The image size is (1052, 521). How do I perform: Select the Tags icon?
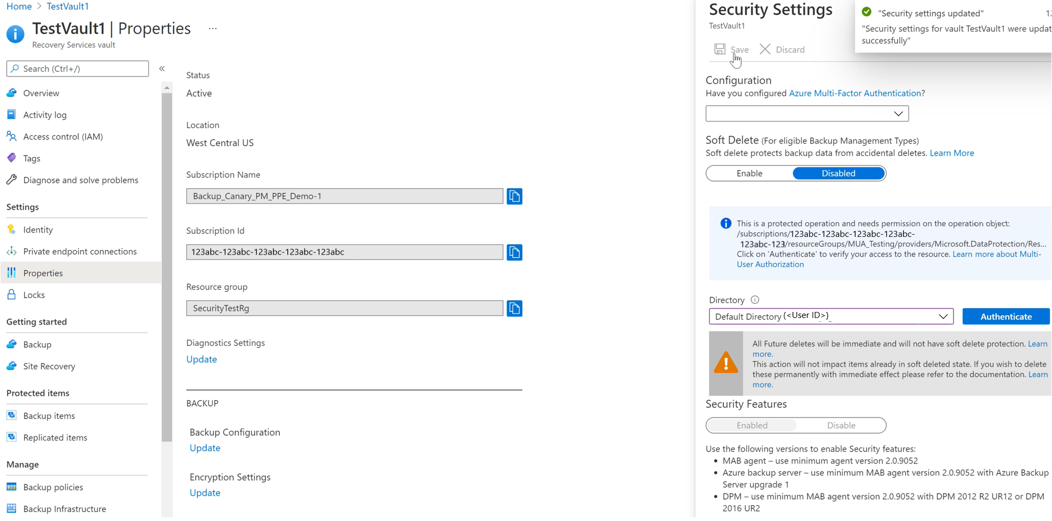[11, 158]
